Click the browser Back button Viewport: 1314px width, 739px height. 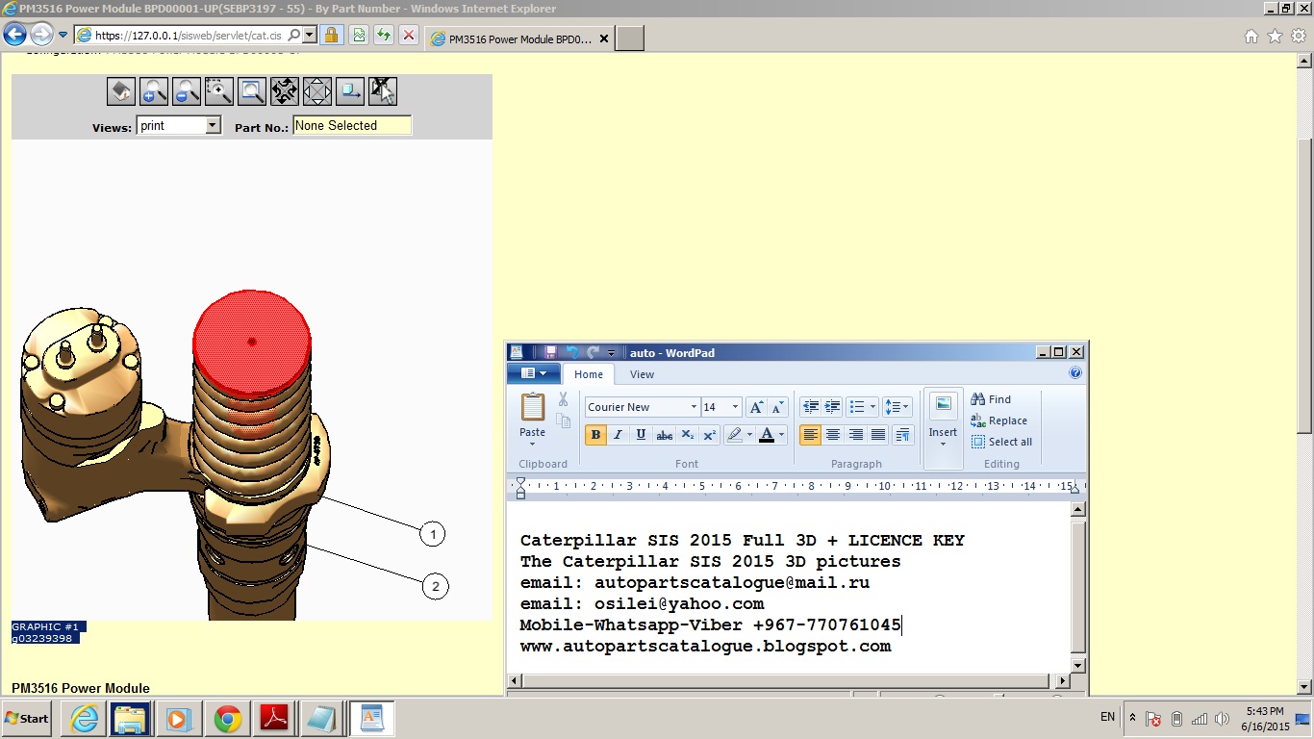(15, 36)
